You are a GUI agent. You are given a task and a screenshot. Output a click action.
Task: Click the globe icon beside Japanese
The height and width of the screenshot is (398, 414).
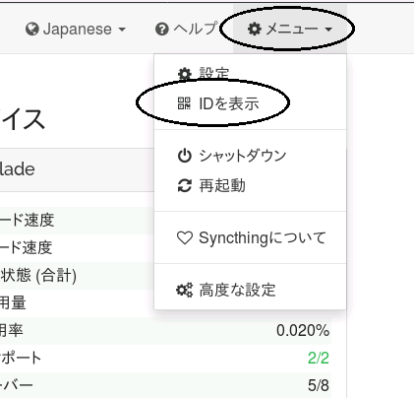[x=32, y=29]
